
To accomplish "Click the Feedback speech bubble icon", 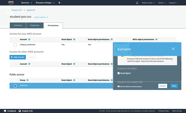I will coord(5,111).
